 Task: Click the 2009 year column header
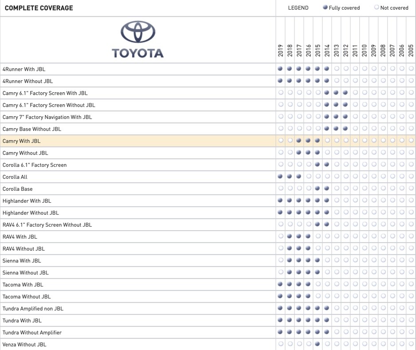[373, 51]
